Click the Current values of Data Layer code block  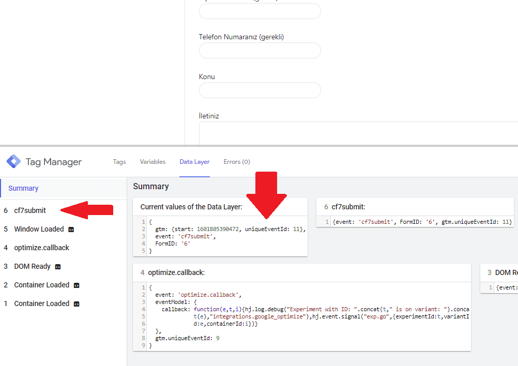(222, 236)
